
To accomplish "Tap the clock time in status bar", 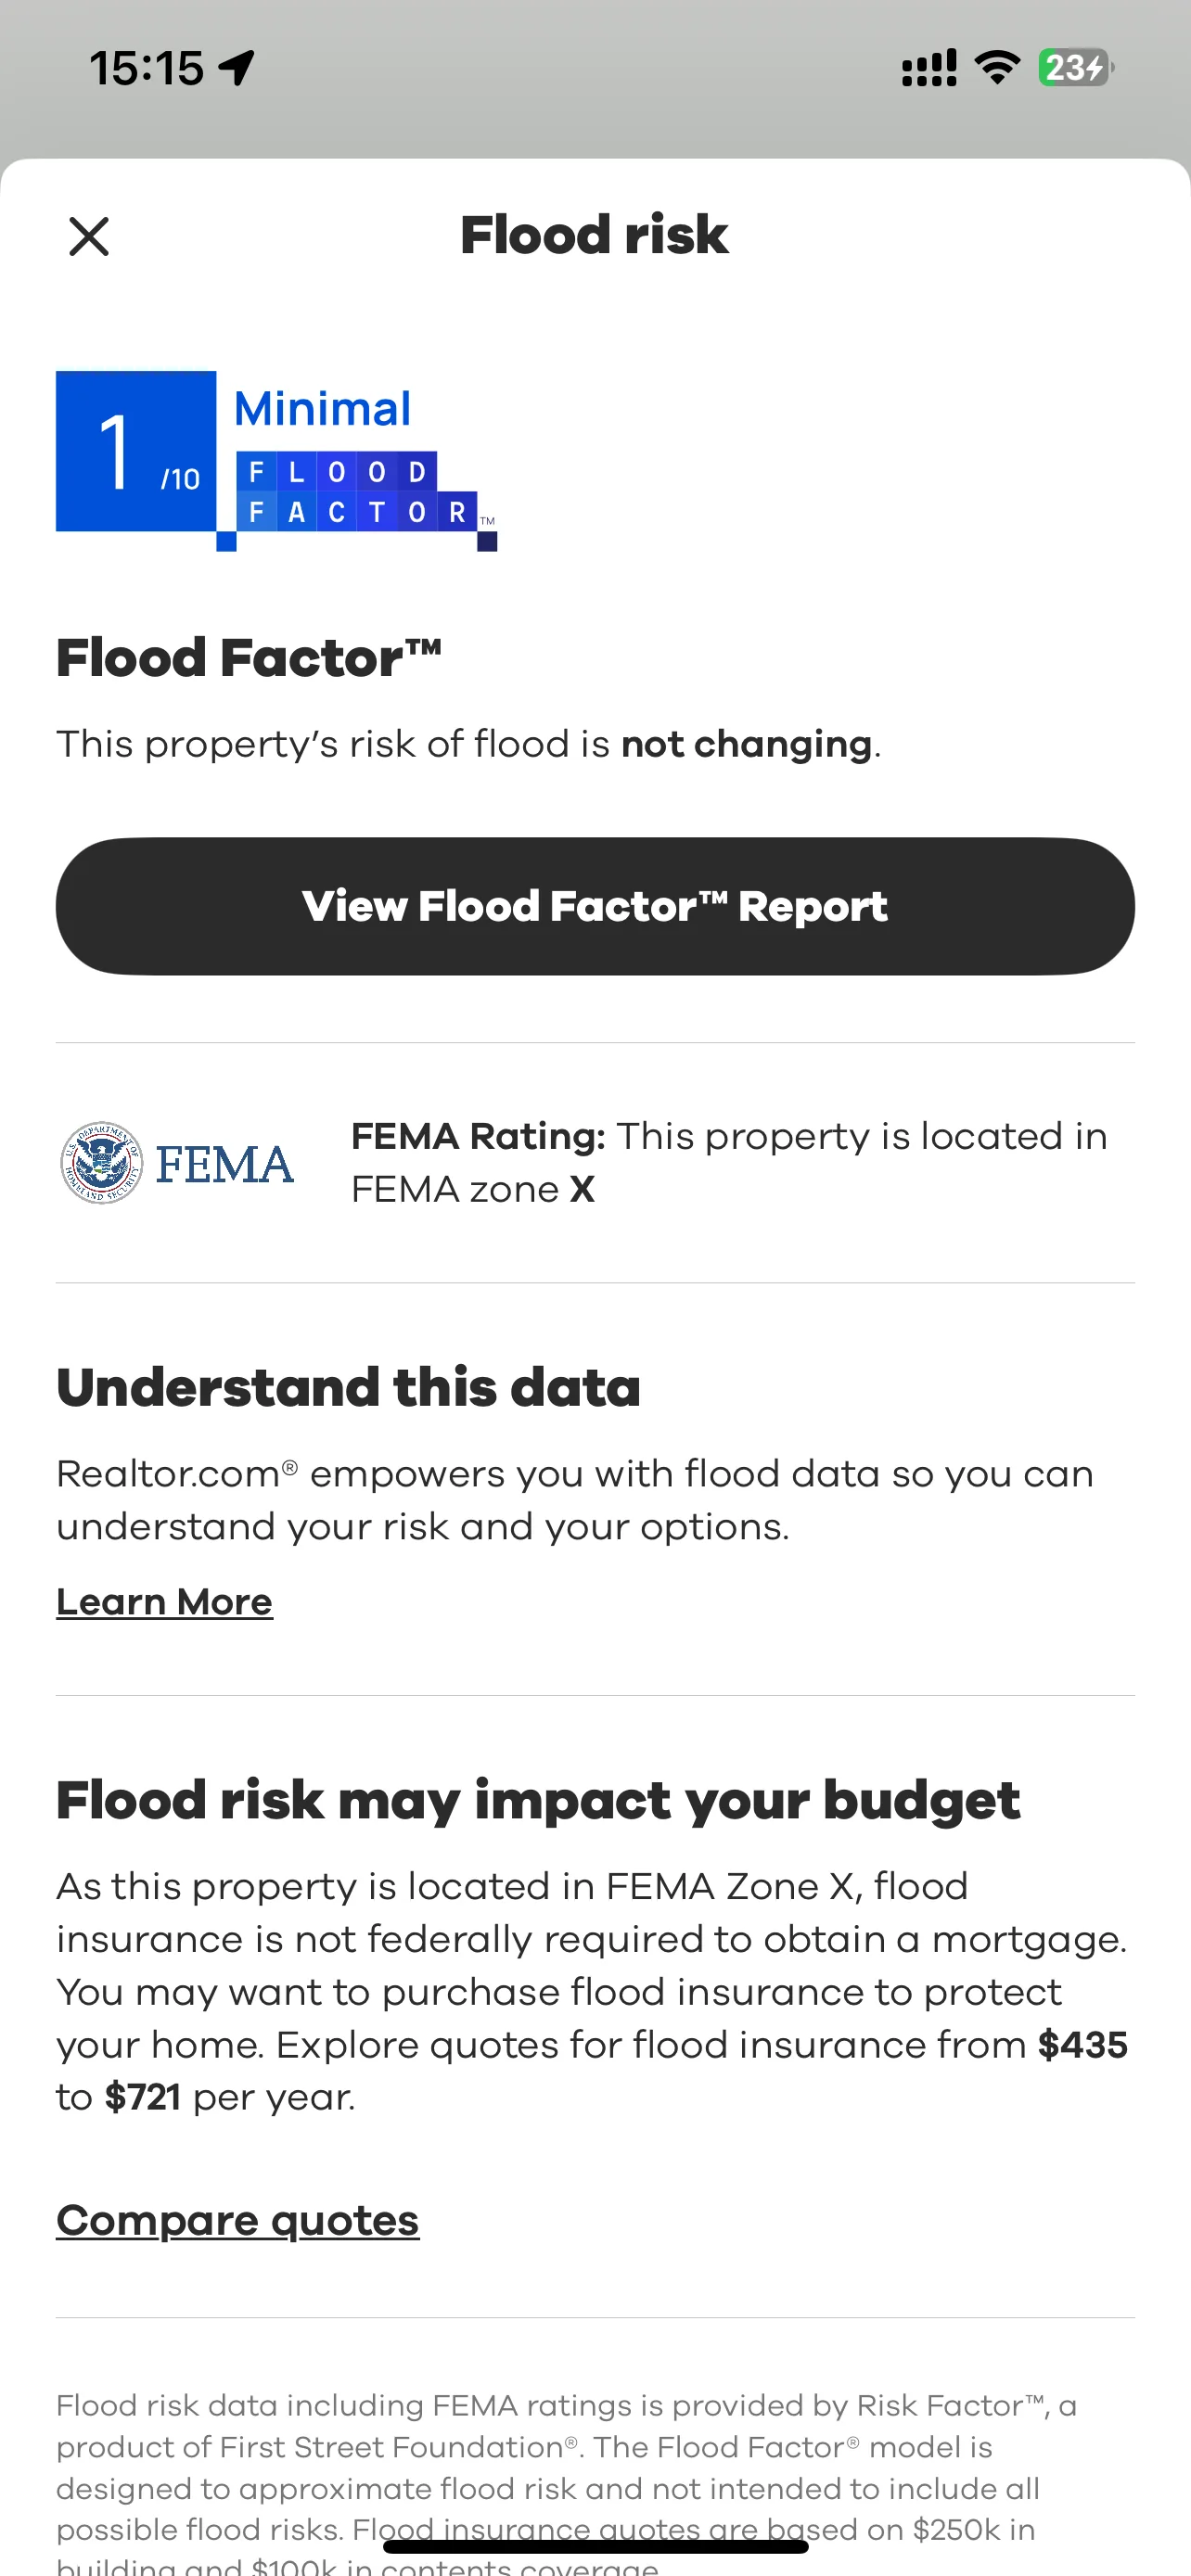I will tap(146, 69).
